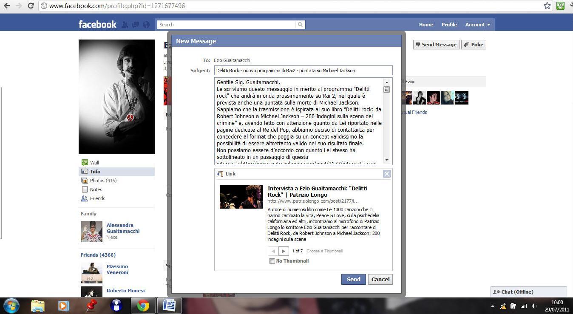The width and height of the screenshot is (573, 314).
Task: Click recipient name Ezio Guaitamacchi in To field
Action: pyautogui.click(x=232, y=60)
